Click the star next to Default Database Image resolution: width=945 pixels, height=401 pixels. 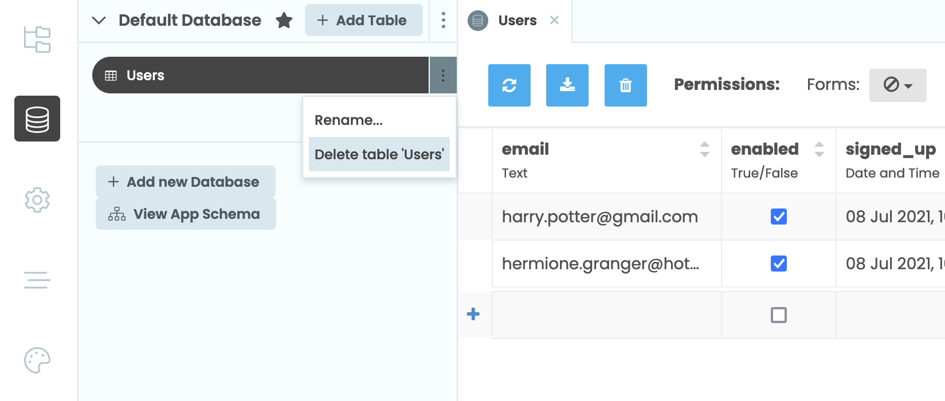point(284,21)
